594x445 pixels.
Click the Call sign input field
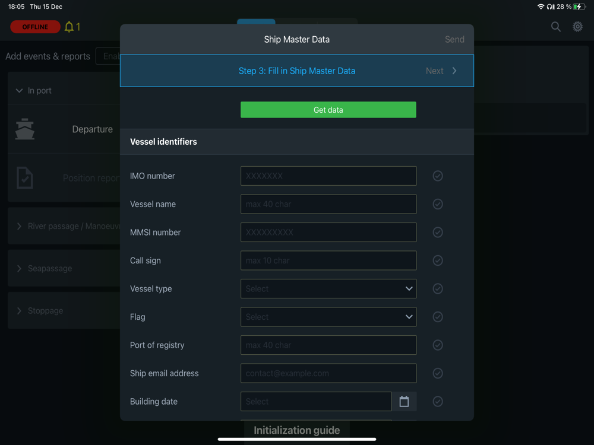(328, 260)
